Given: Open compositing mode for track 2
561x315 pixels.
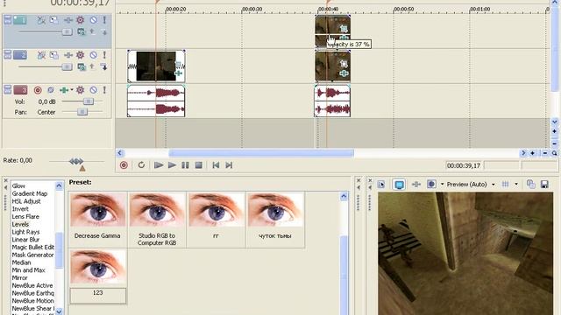Looking at the screenshot, I should (82, 66).
